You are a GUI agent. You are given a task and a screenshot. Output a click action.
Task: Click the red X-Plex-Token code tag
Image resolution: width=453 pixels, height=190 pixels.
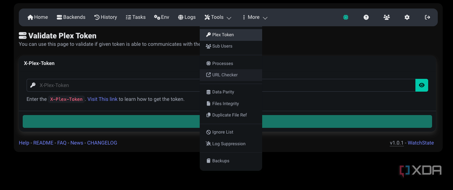[x=66, y=99]
